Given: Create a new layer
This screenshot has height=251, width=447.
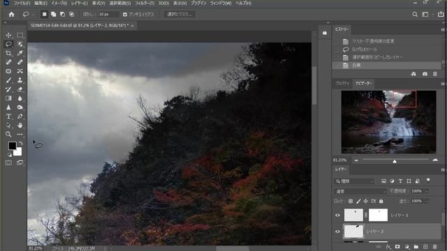Looking at the screenshot, I should point(425,247).
